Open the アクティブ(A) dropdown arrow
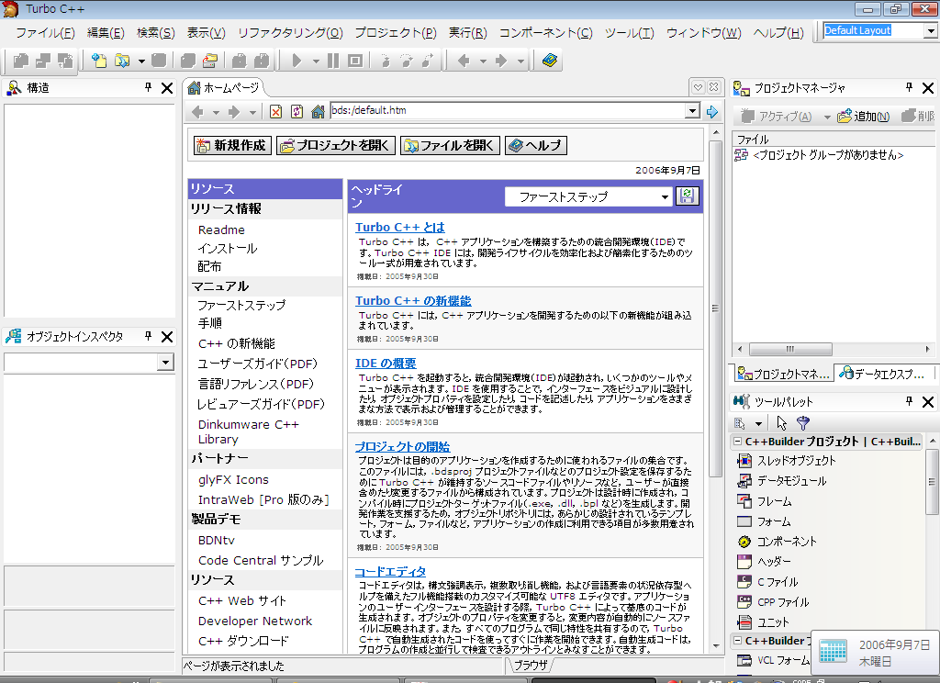This screenshot has width=940, height=683. click(x=827, y=117)
